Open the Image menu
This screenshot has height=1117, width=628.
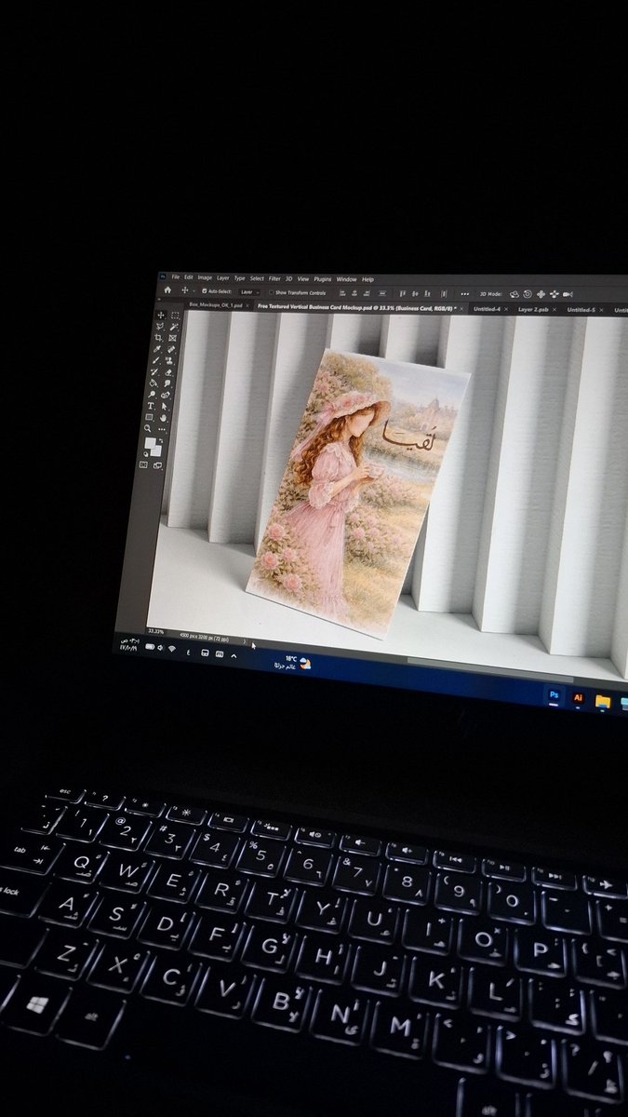click(205, 277)
